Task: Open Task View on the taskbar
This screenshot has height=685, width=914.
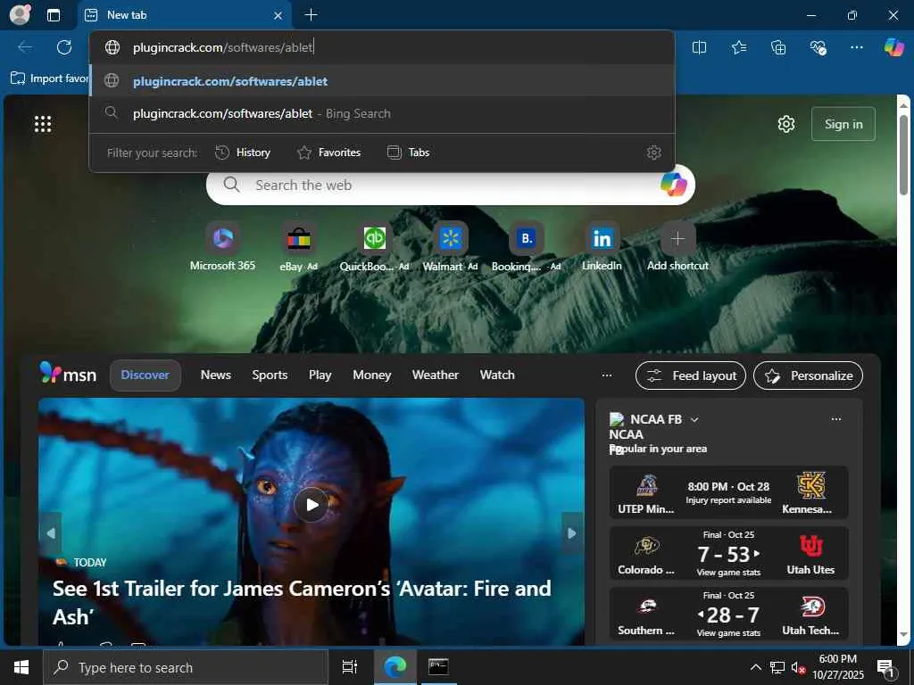Action: [x=349, y=667]
